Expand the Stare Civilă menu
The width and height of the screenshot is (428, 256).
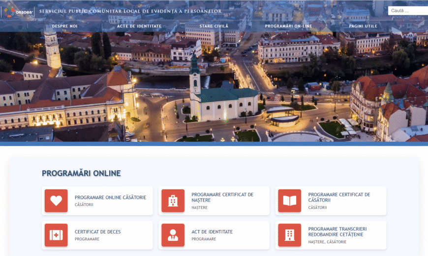[214, 26]
